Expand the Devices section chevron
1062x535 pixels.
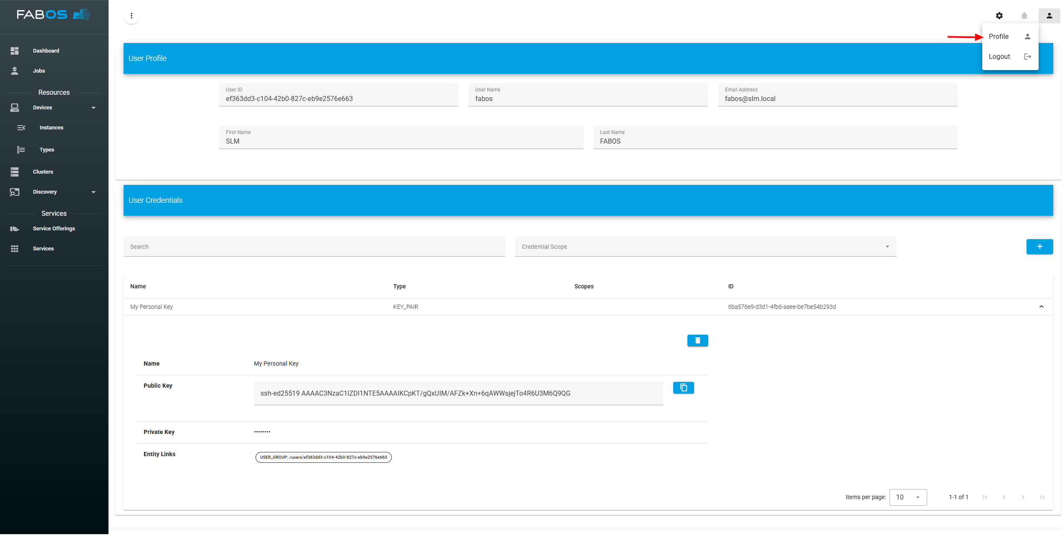(94, 107)
